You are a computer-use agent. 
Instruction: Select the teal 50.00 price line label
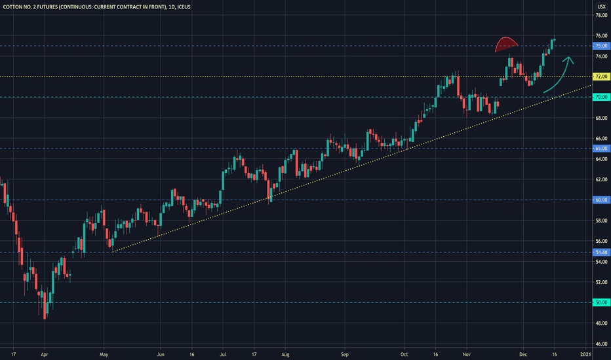[601, 303]
